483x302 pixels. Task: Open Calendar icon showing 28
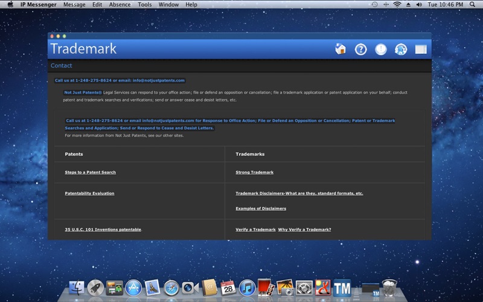coord(228,288)
